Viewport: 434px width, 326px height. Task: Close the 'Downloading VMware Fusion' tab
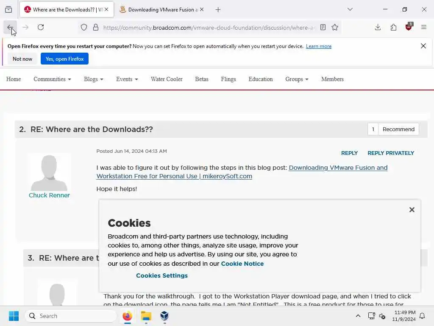(202, 9)
